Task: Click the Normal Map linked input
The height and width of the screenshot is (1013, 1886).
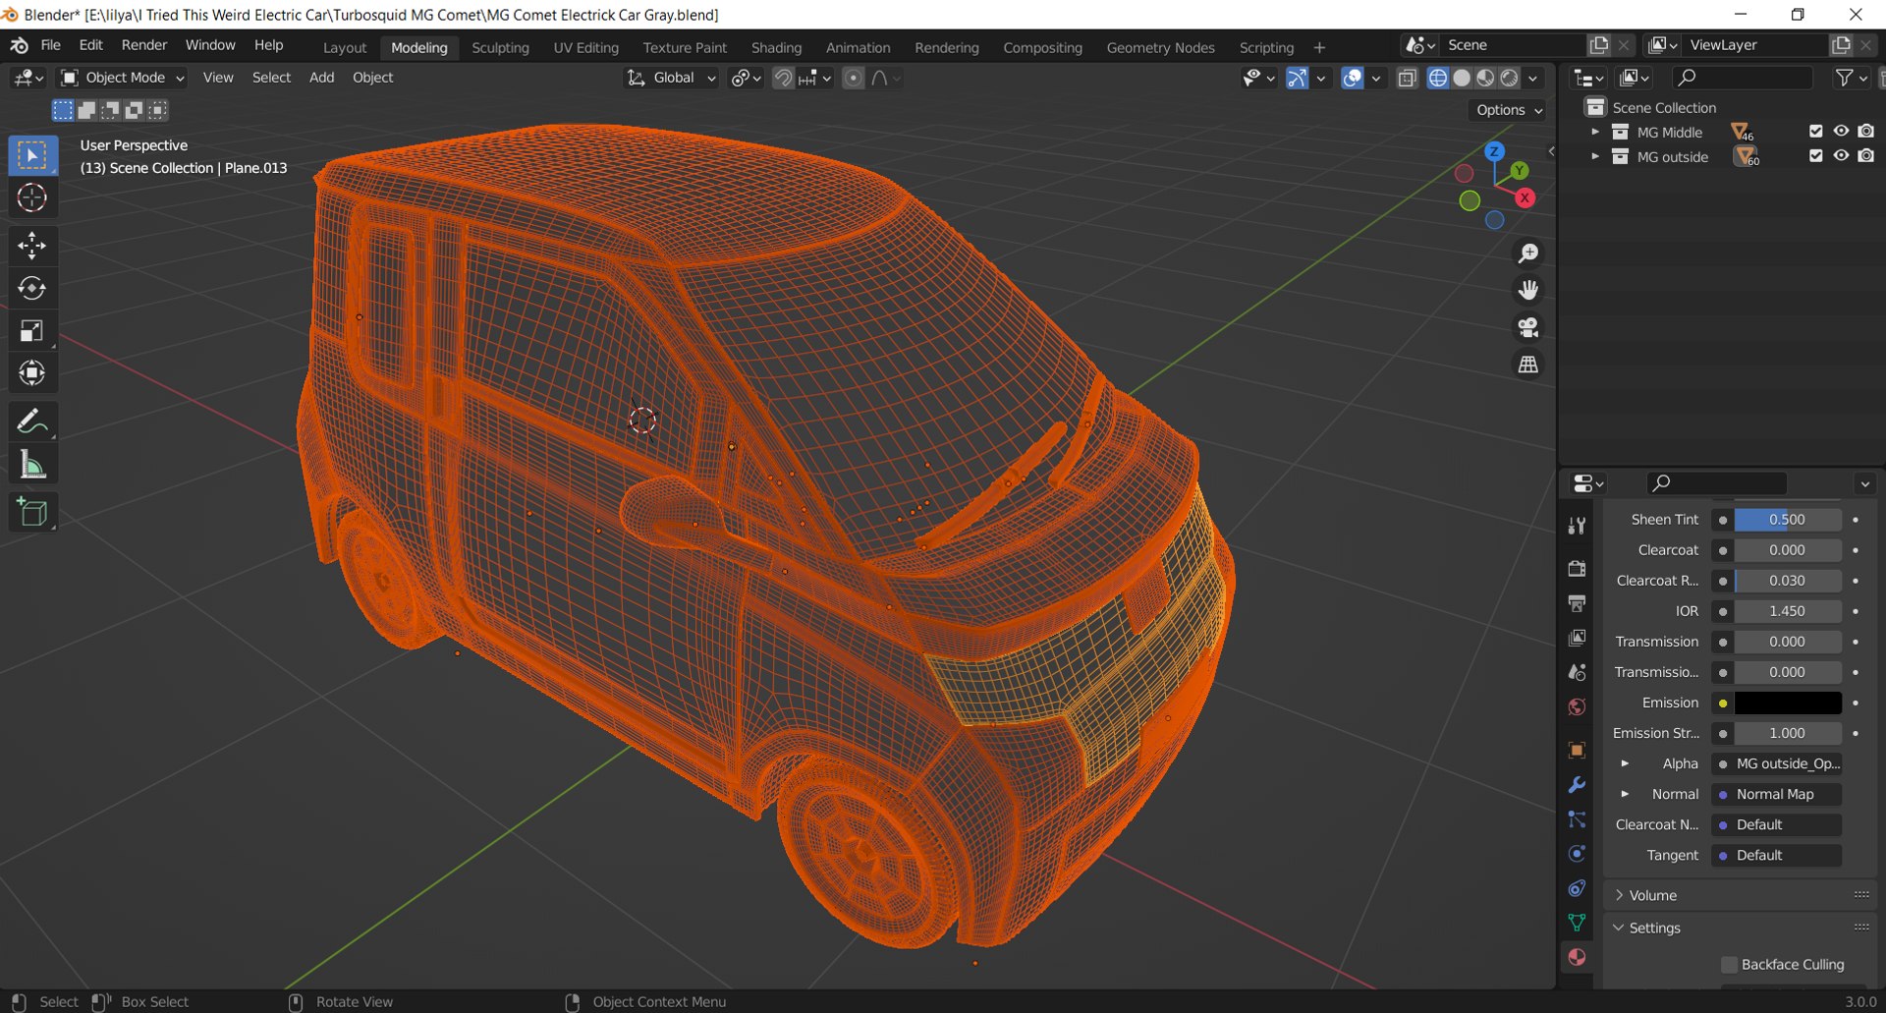Action: (1776, 794)
